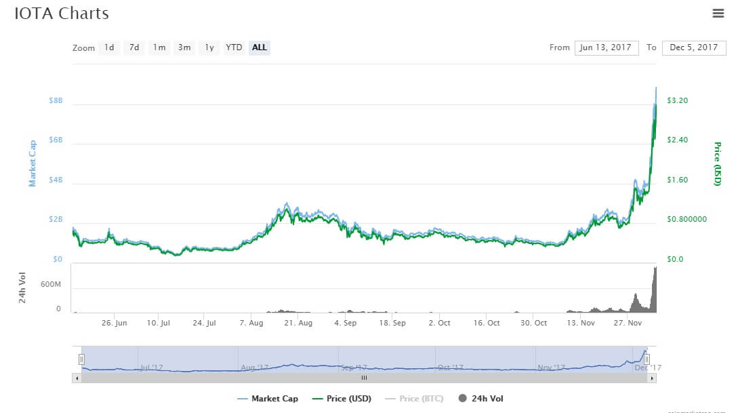The width and height of the screenshot is (738, 413).
Task: Open the chart hamburger menu
Action: 718,13
